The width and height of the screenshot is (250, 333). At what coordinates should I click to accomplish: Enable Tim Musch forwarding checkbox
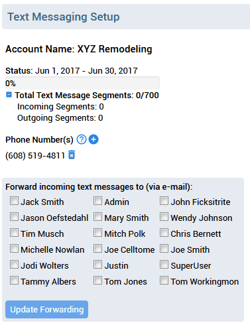[14, 233]
